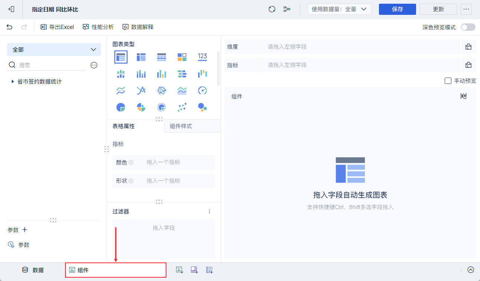The image size is (480, 281).
Task: Open the 颜色 settings gear
Action: (131, 162)
